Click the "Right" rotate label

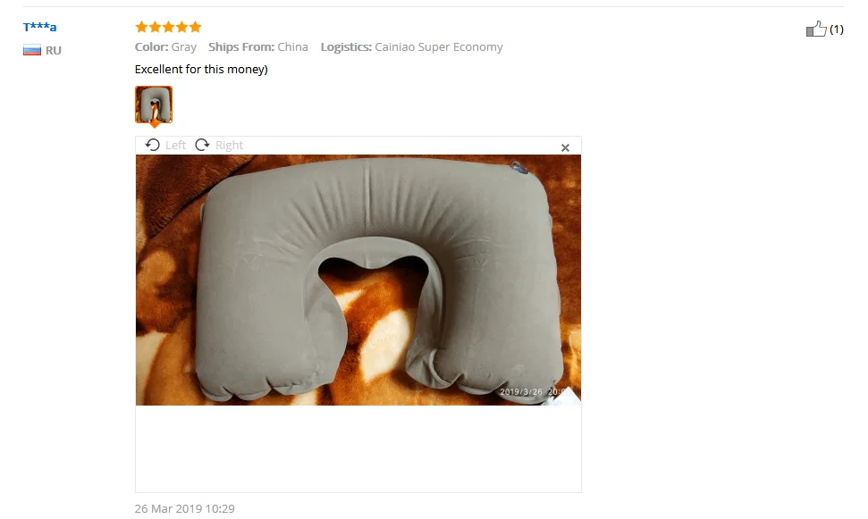point(229,145)
